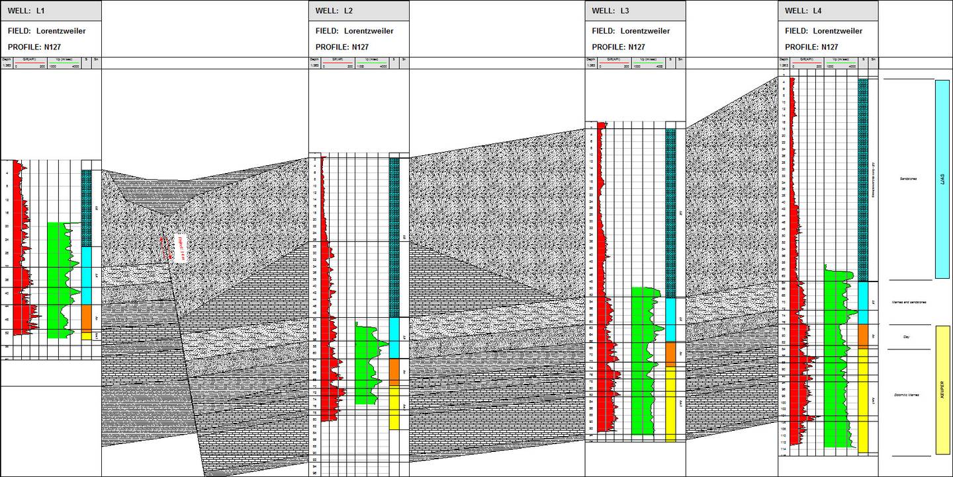Image resolution: width=953 pixels, height=477 pixels.
Task: Select the green Vp curve track in well L4
Action: (x=835, y=363)
